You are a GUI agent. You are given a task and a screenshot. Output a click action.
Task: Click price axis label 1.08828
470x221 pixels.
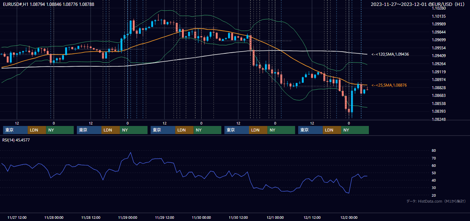(x=438, y=88)
